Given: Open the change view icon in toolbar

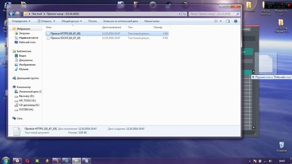Looking at the screenshot, I should tap(216, 21).
